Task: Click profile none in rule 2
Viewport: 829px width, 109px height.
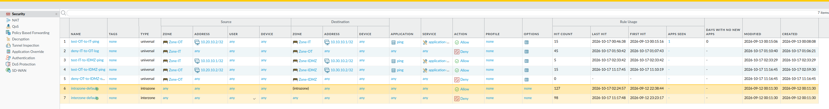Action: (490, 51)
